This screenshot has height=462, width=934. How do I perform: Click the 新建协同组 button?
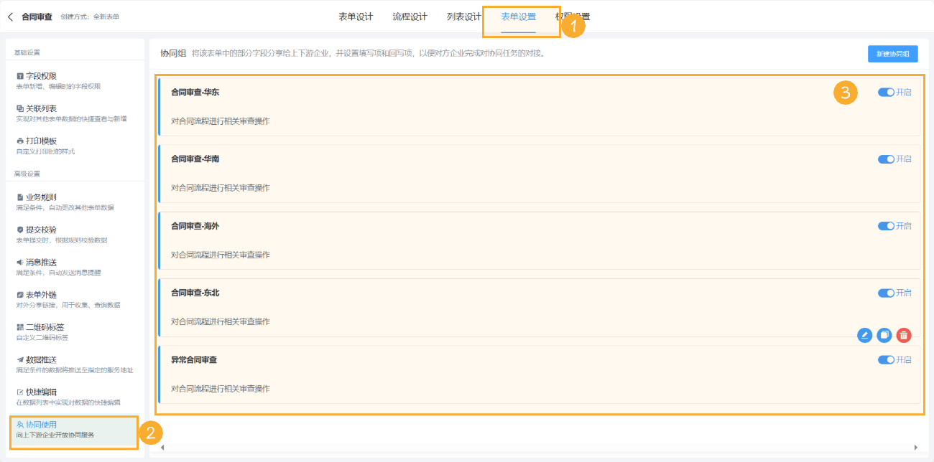point(892,53)
